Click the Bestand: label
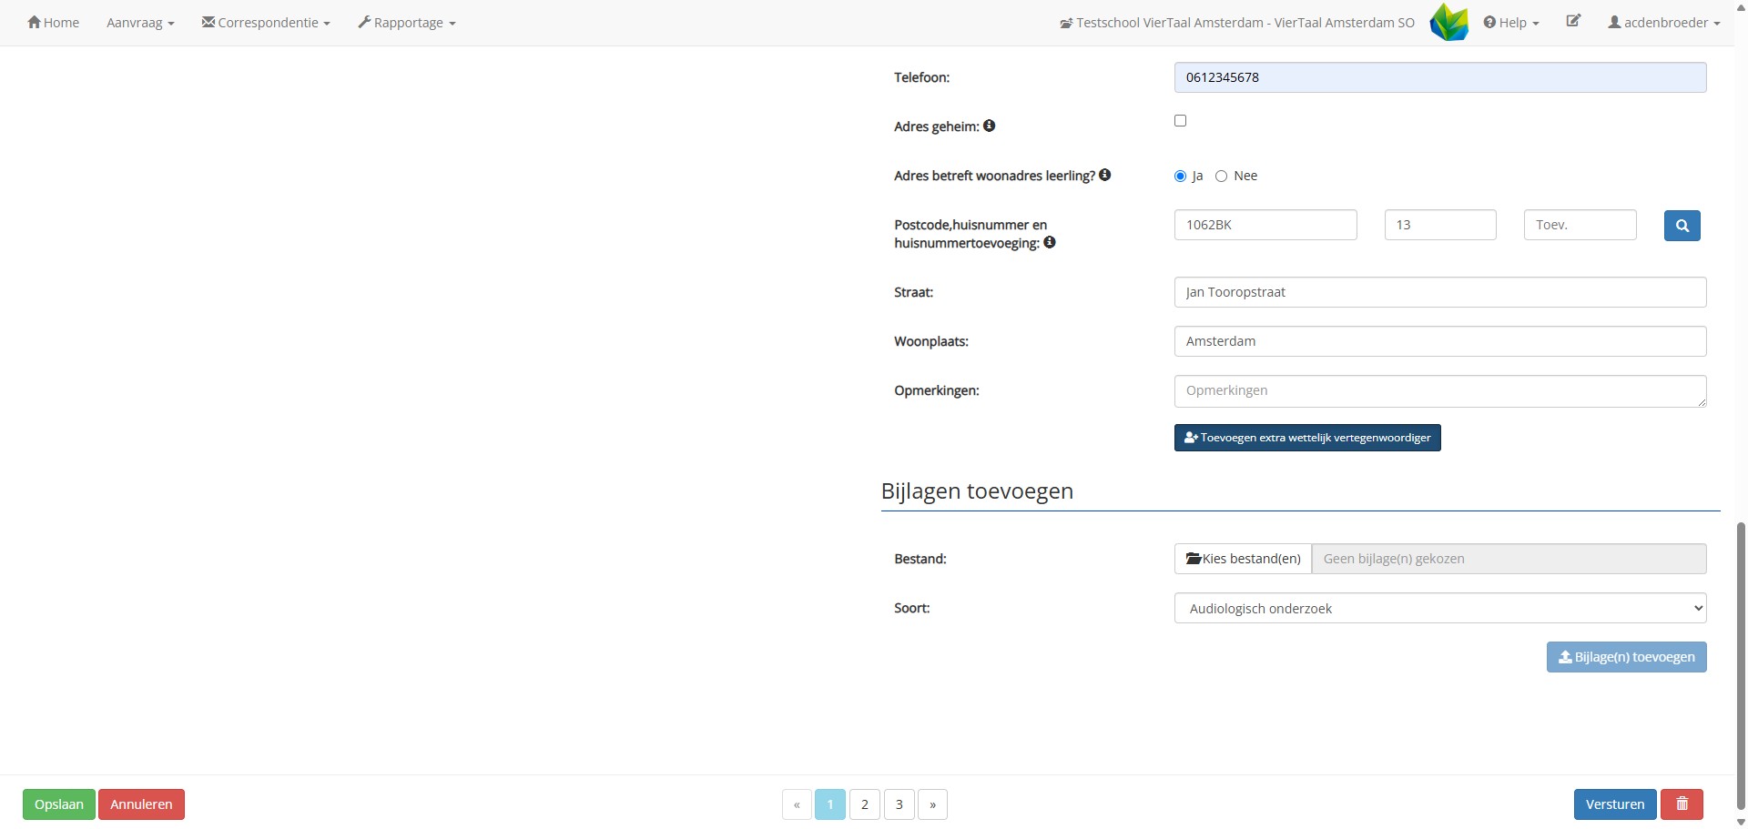The image size is (1748, 829). click(920, 559)
